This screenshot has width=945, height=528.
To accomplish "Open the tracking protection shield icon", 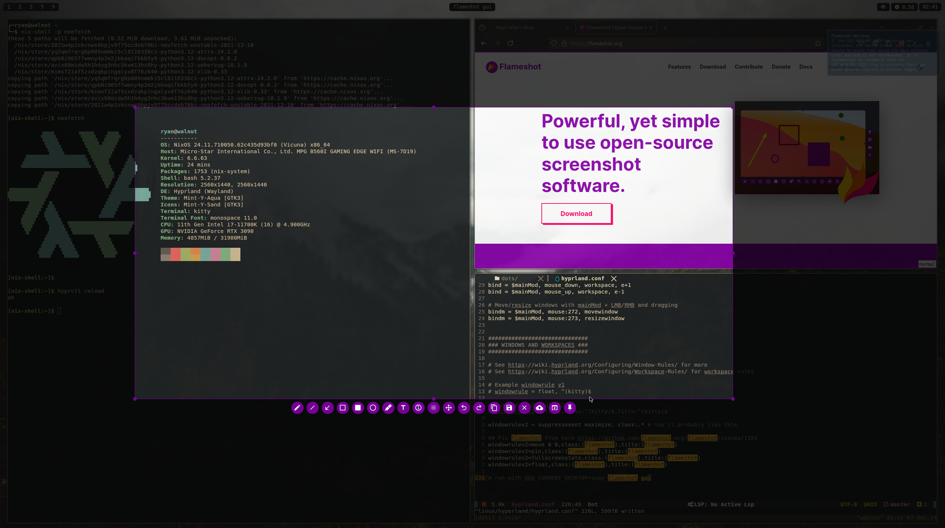I will [554, 43].
